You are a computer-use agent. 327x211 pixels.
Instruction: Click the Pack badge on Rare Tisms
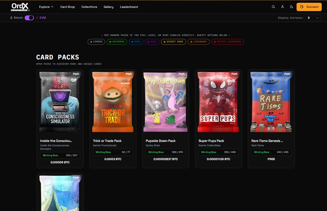pos(287,74)
